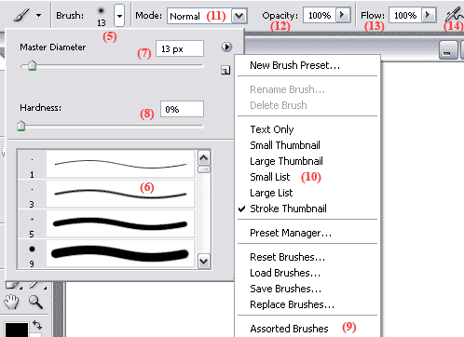Click the Hardness value field

182,109
